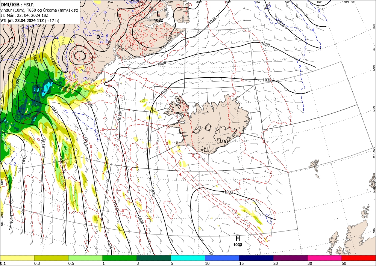Click the legend value "0.1"
The image size is (376, 266).
click(x=3, y=263)
